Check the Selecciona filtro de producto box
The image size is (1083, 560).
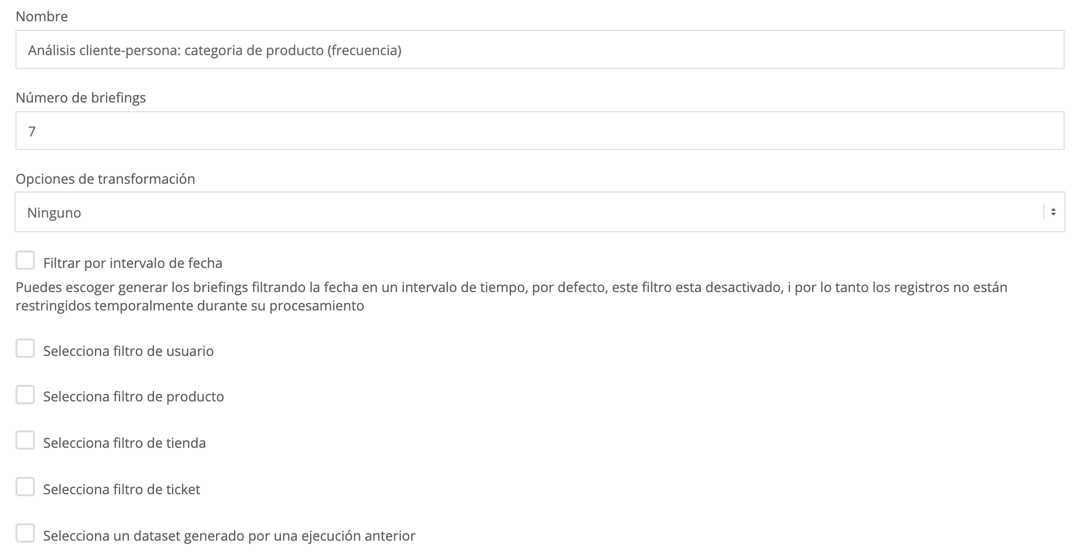point(25,395)
